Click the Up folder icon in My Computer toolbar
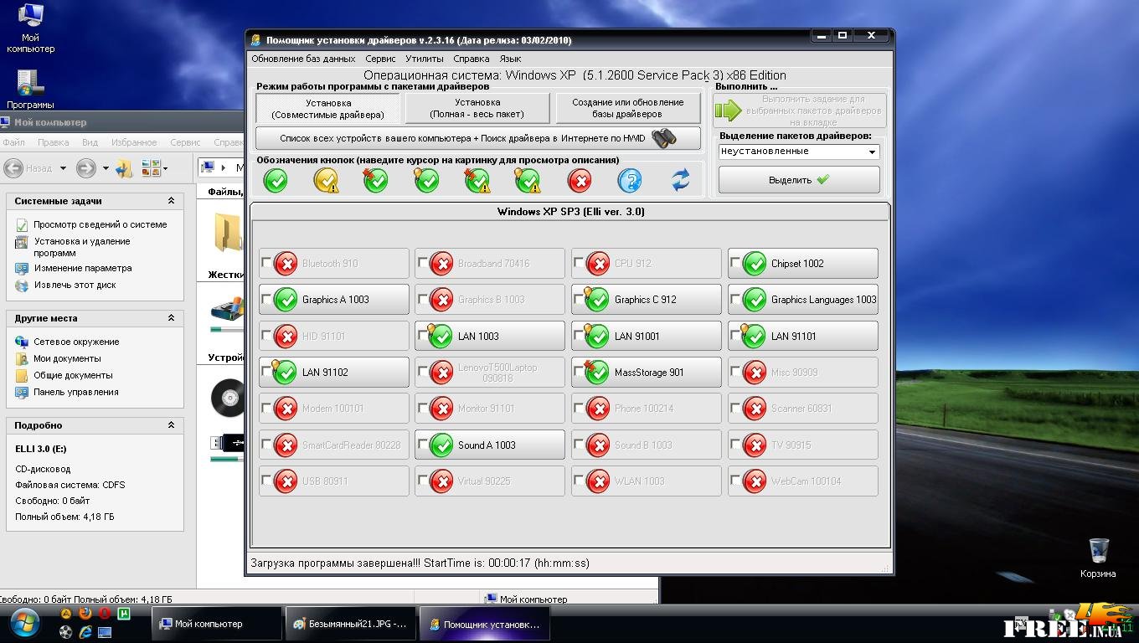 (124, 168)
